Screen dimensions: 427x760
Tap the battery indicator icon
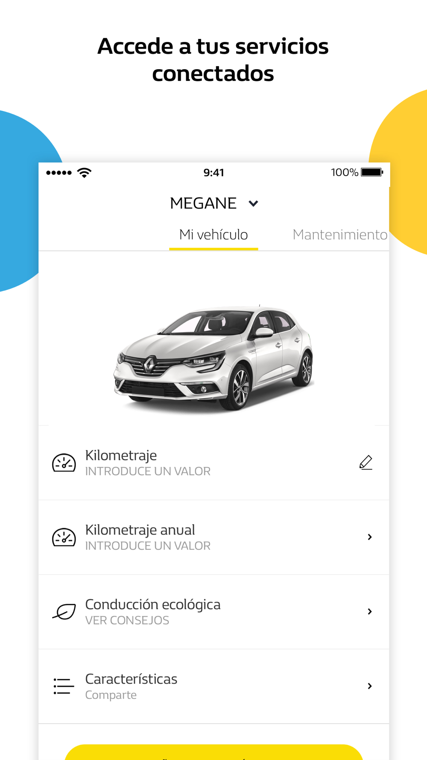pyautogui.click(x=372, y=172)
